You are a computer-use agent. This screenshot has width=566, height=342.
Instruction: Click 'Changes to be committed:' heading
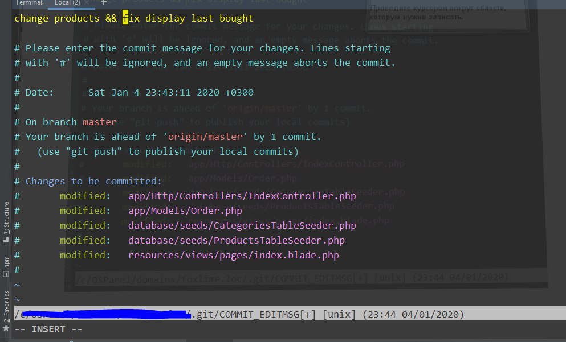pos(93,181)
